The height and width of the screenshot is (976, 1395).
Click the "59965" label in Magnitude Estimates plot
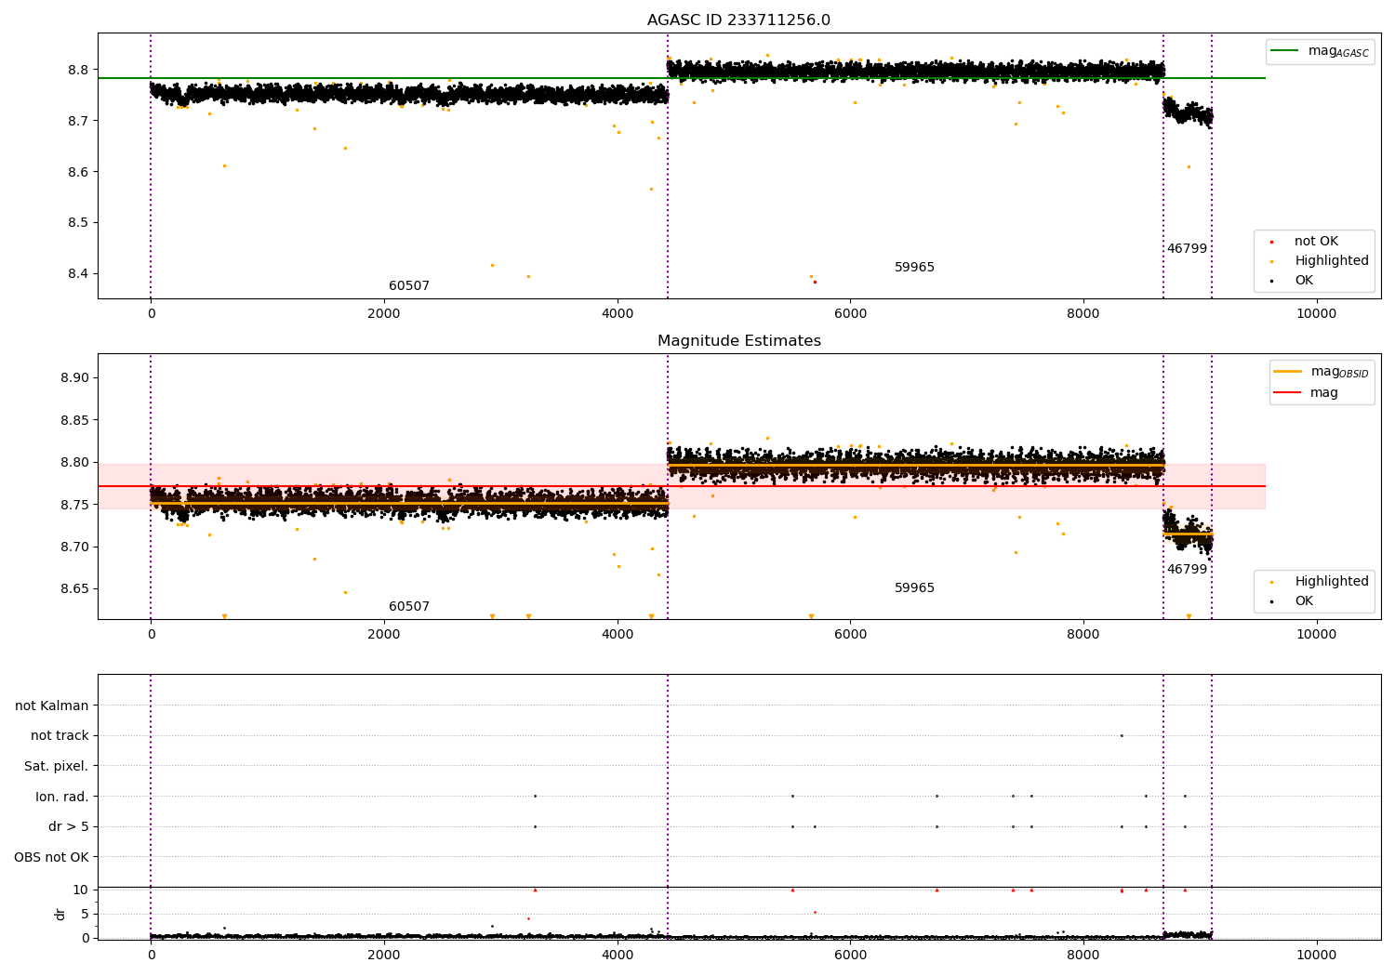(x=914, y=588)
